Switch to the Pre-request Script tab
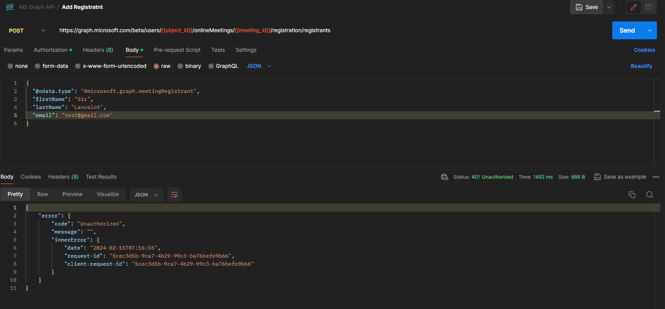Image resolution: width=665 pixels, height=309 pixels. tap(177, 50)
